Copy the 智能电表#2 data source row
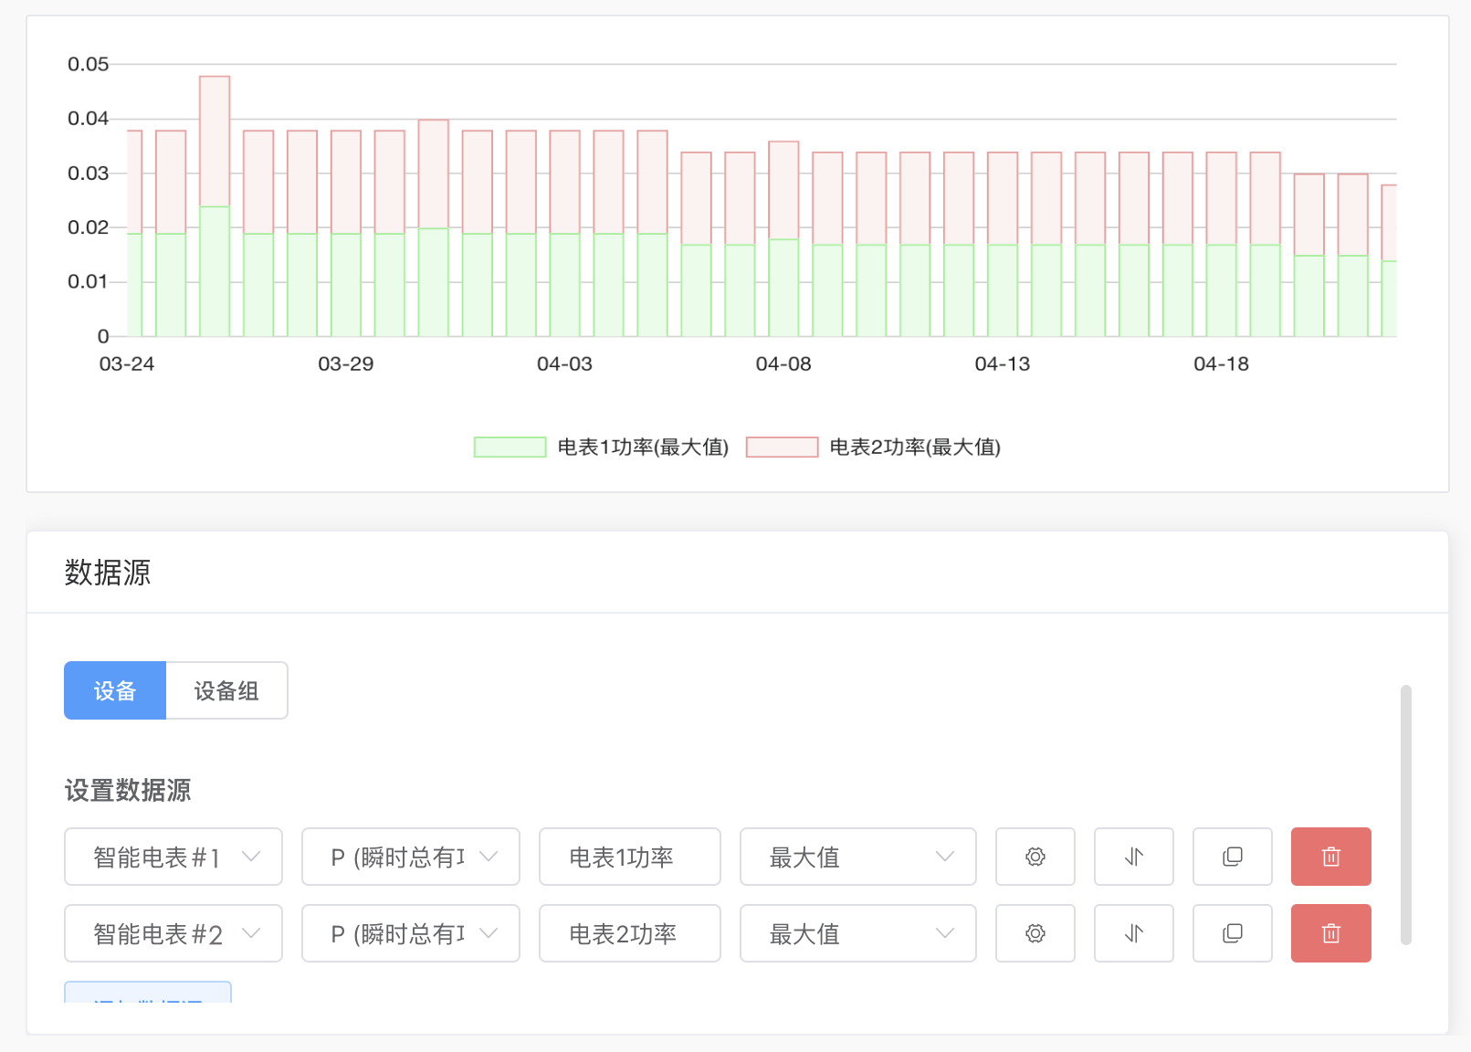Image resolution: width=1471 pixels, height=1052 pixels. coord(1232,933)
